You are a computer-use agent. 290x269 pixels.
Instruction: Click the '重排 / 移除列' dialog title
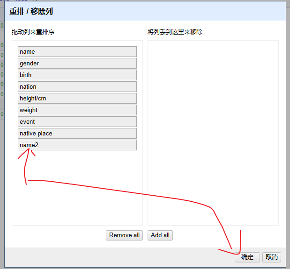(x=31, y=11)
